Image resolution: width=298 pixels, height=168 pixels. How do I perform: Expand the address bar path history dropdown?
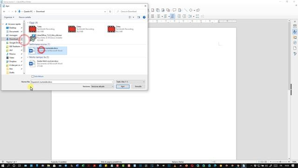pos(105,11)
